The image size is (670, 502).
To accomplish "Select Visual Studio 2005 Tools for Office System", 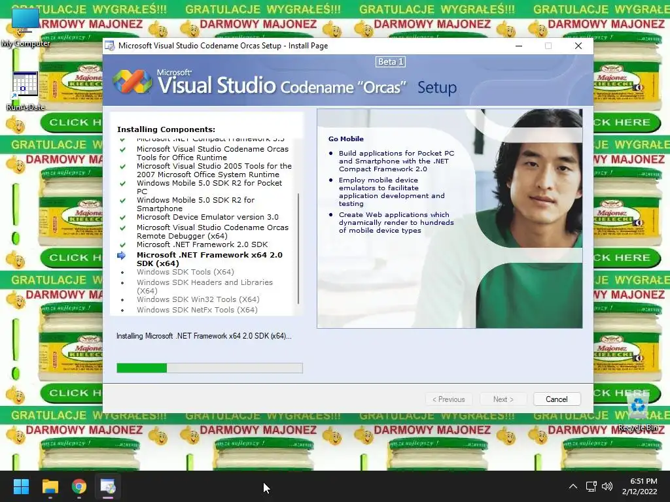I will pyautogui.click(x=214, y=170).
